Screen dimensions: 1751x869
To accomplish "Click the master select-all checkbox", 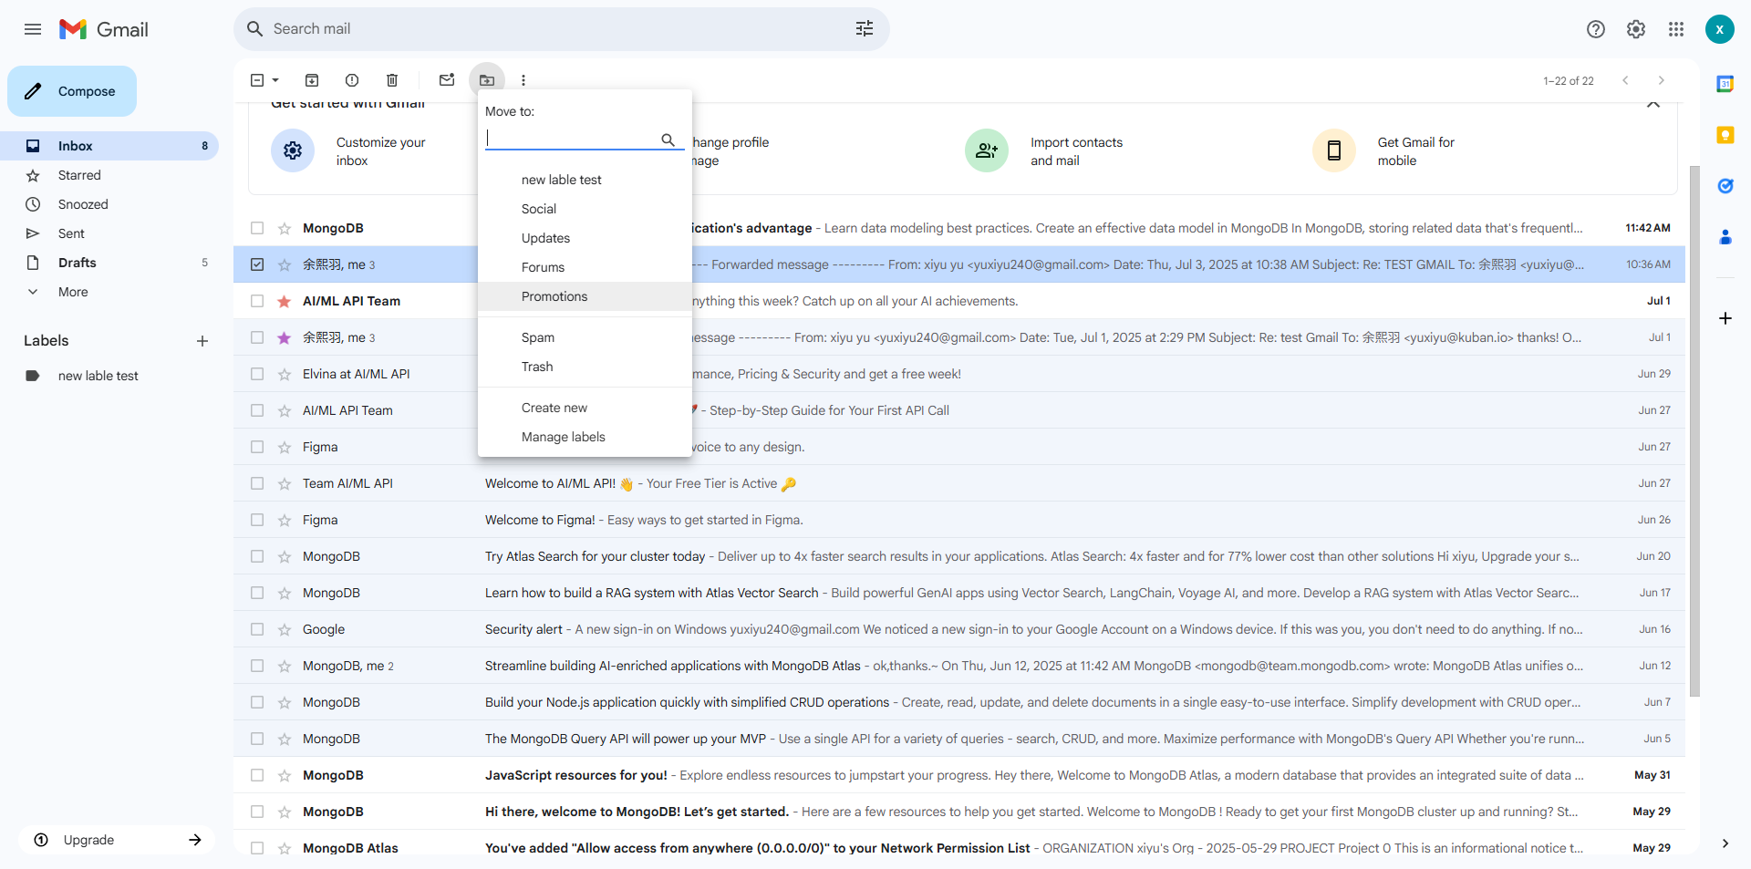I will [x=257, y=80].
